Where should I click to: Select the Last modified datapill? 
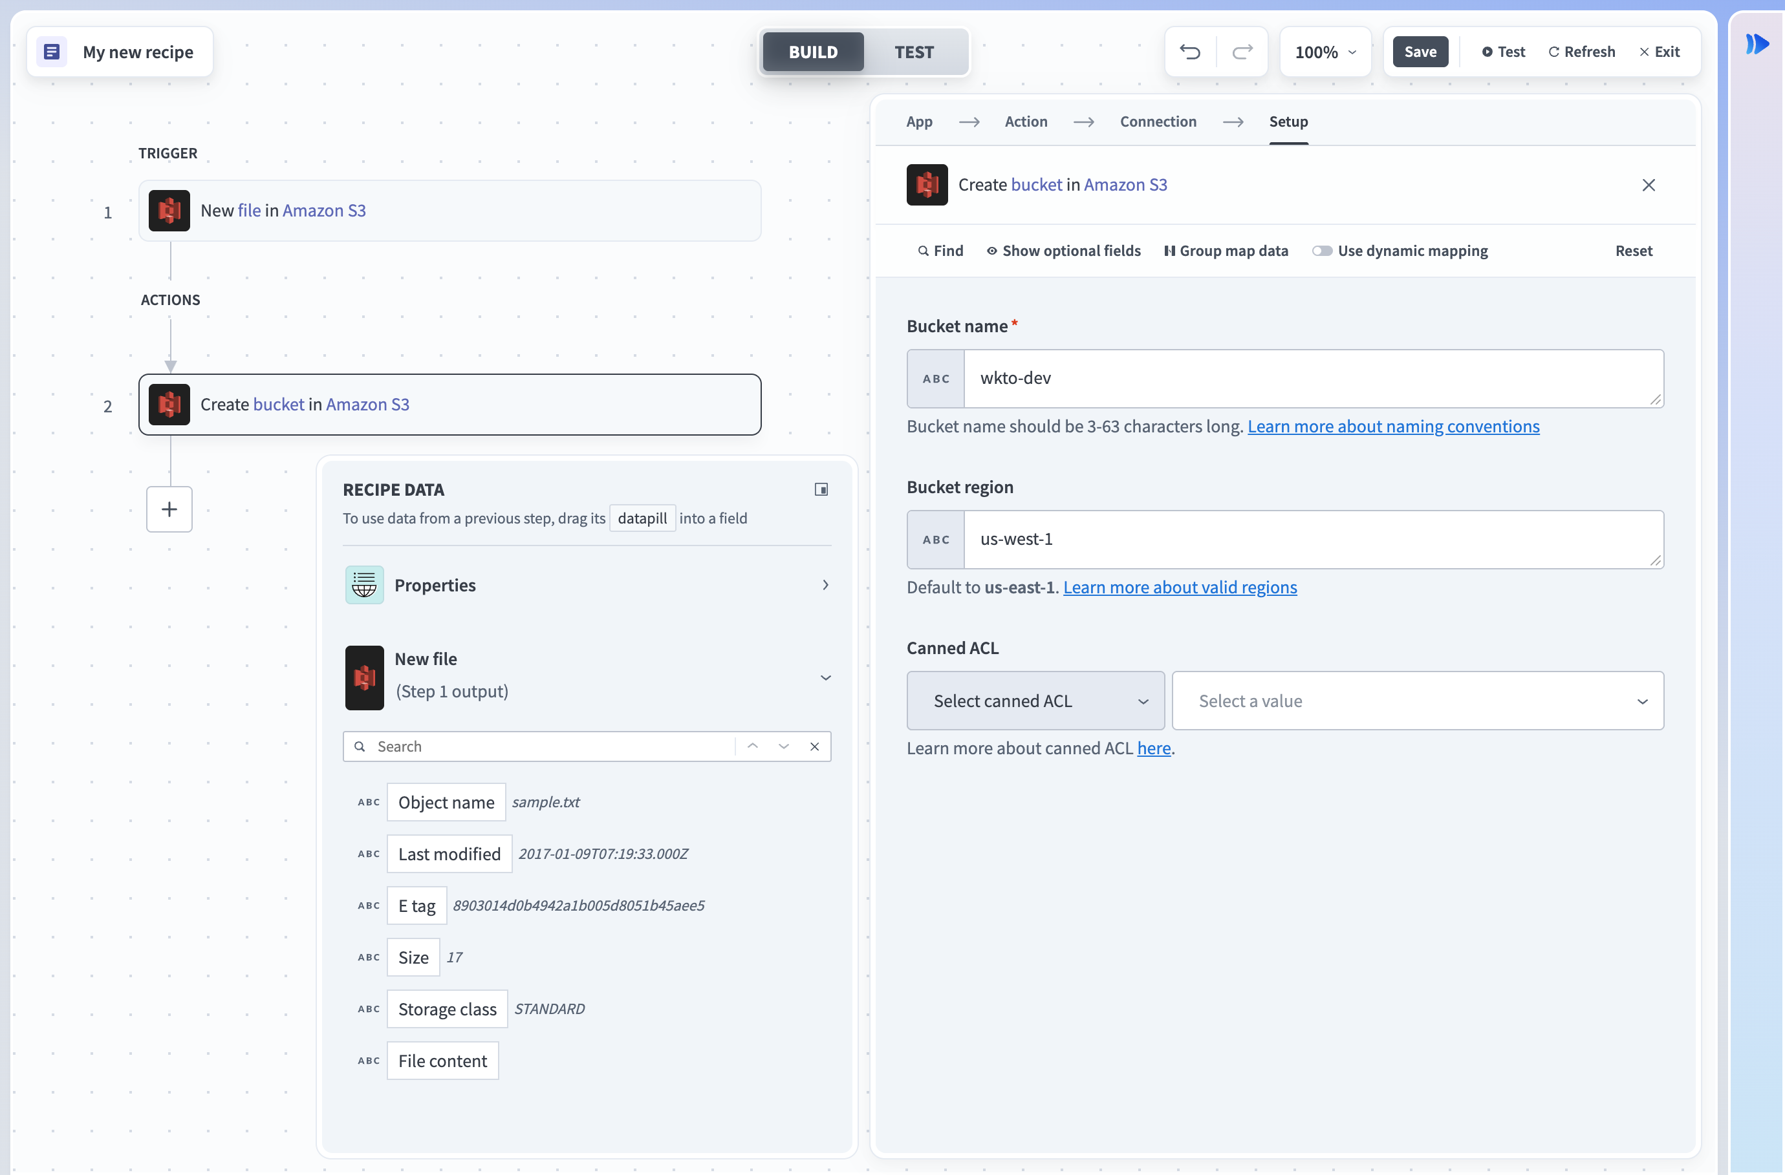click(449, 854)
